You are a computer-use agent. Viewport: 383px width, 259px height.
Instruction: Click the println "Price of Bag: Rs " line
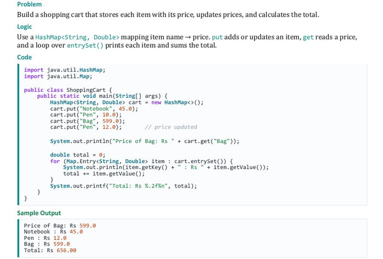[x=145, y=141]
